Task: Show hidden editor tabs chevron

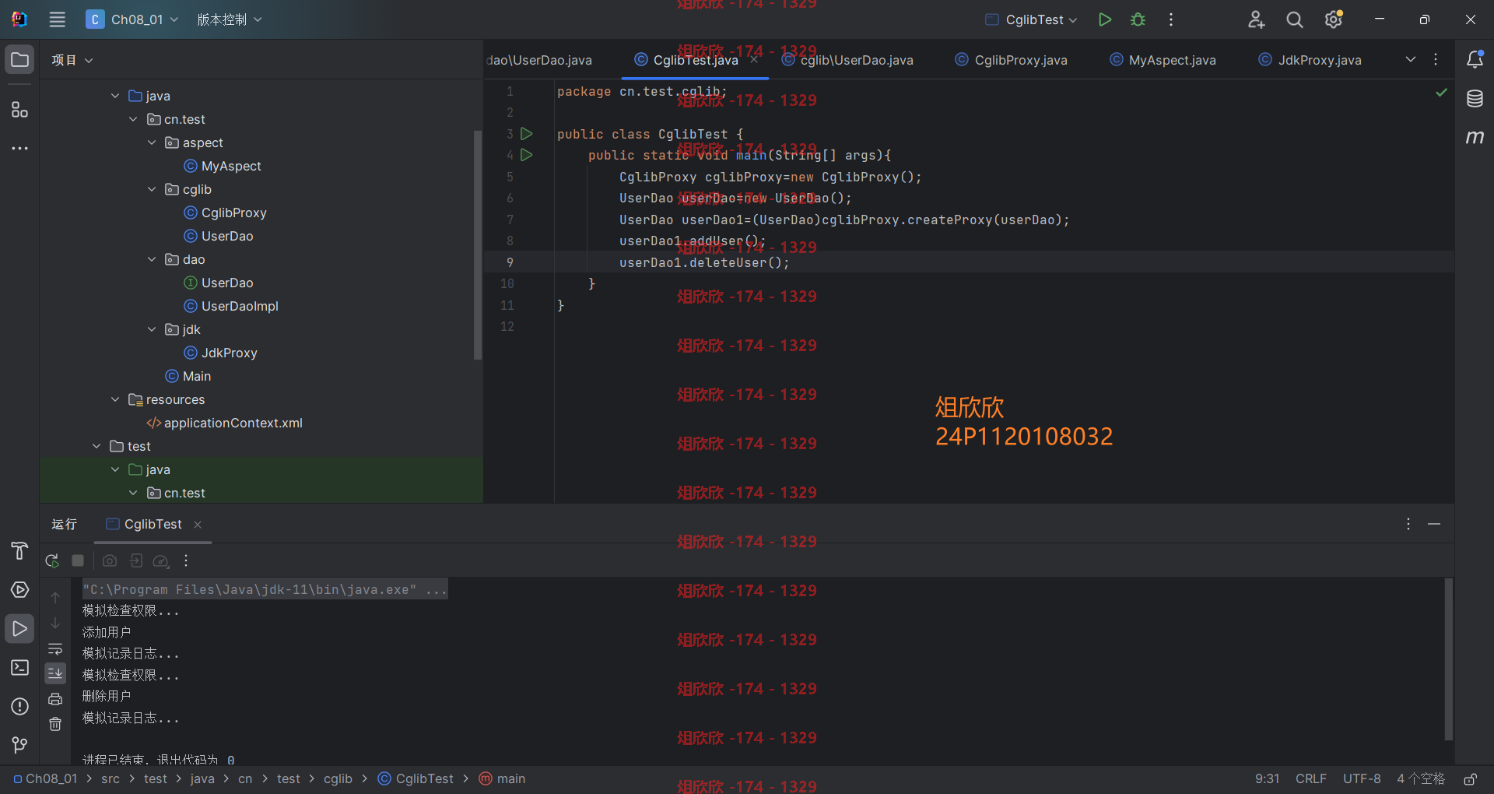Action: [x=1410, y=59]
